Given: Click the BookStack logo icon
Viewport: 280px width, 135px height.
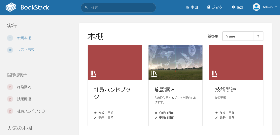Looking at the screenshot, I should pyautogui.click(x=11, y=7).
